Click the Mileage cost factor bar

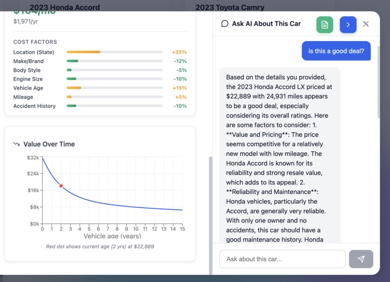pyautogui.click(x=114, y=97)
